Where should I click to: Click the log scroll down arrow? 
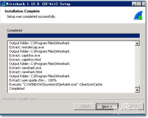137,90
